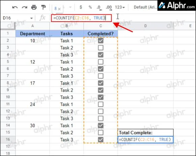The height and width of the screenshot is (156, 196).
Task: Select the Paint format roller icon
Action: (x=44, y=7)
